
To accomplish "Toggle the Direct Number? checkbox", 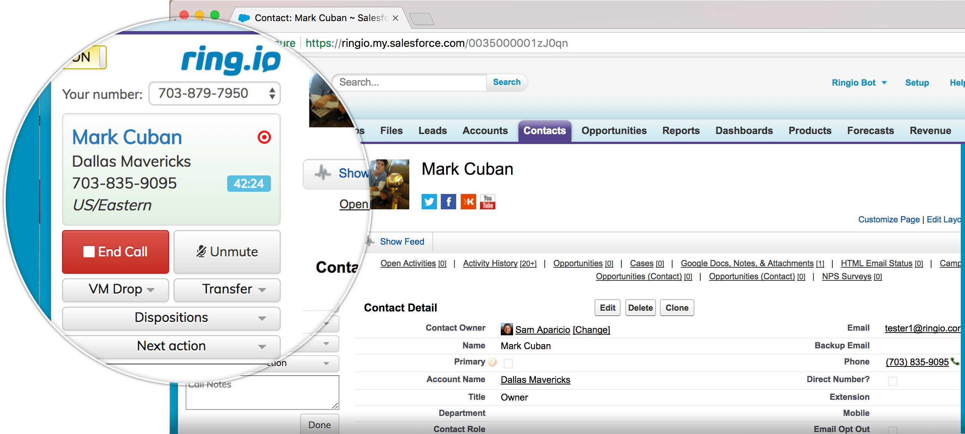I will point(892,381).
